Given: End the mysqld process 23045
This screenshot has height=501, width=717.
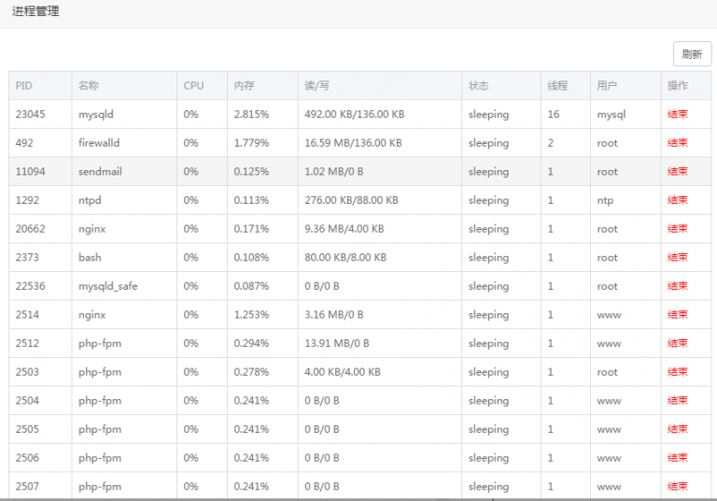Looking at the screenshot, I should click(x=677, y=114).
